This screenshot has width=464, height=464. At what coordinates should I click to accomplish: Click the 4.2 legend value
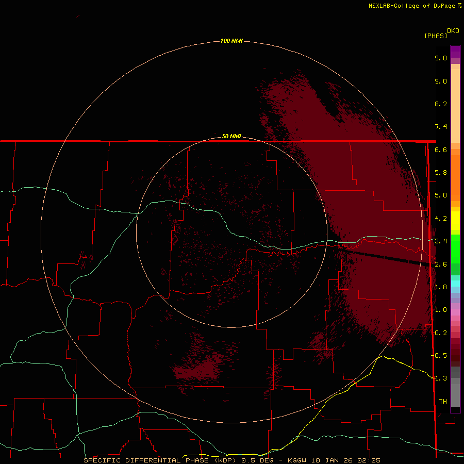tap(441, 219)
